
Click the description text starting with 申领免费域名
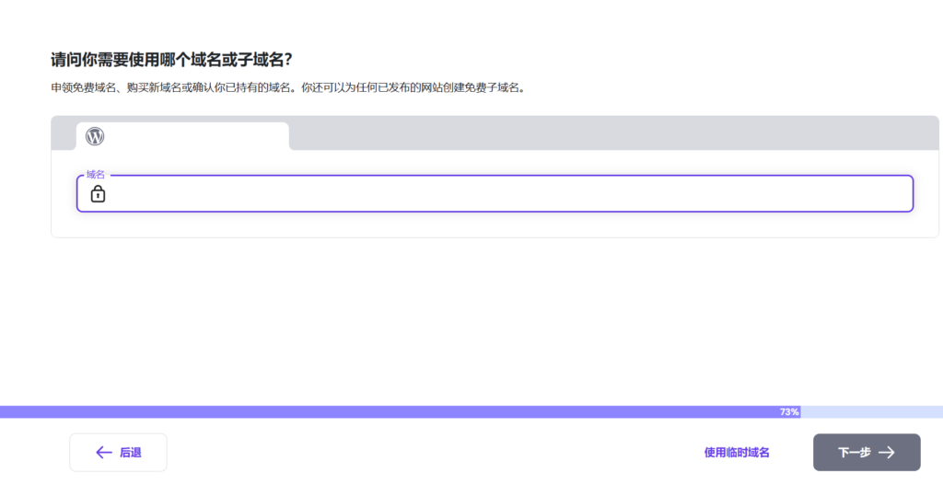(288, 87)
